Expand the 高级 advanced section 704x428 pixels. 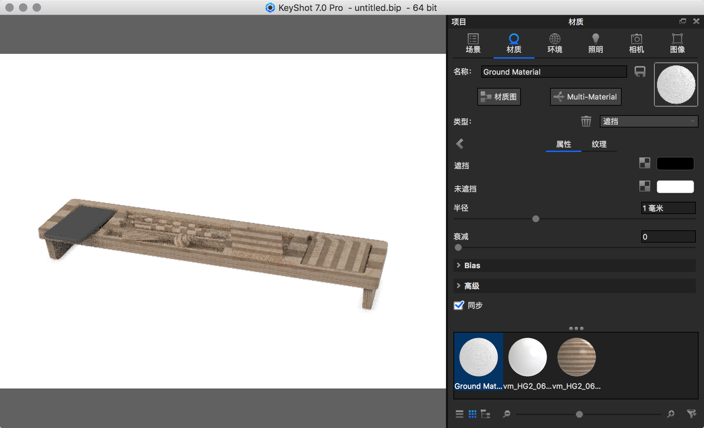[x=472, y=286]
